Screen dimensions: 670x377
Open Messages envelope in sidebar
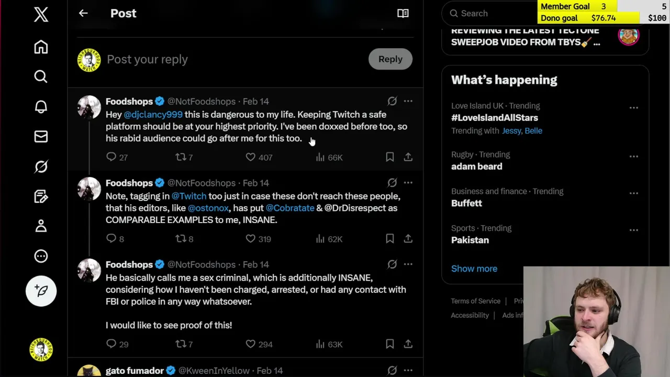tap(41, 137)
